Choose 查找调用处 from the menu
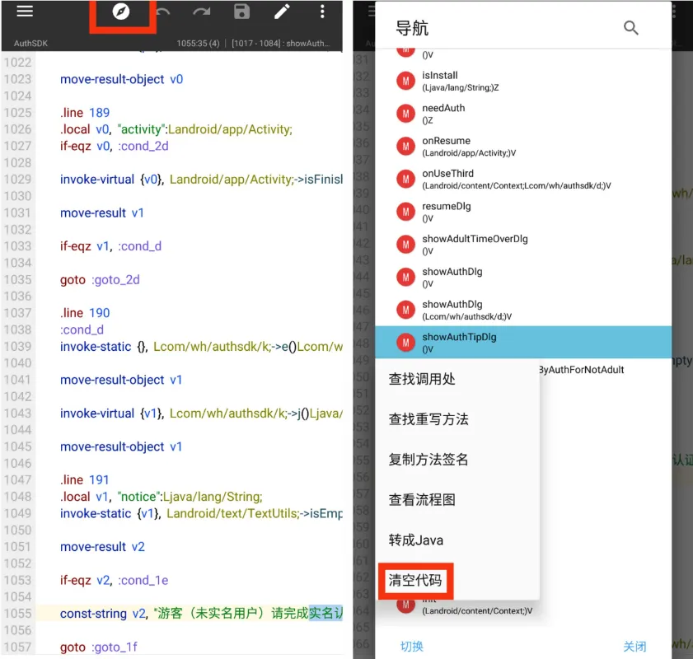Viewport: 693px width, 659px height. click(422, 379)
